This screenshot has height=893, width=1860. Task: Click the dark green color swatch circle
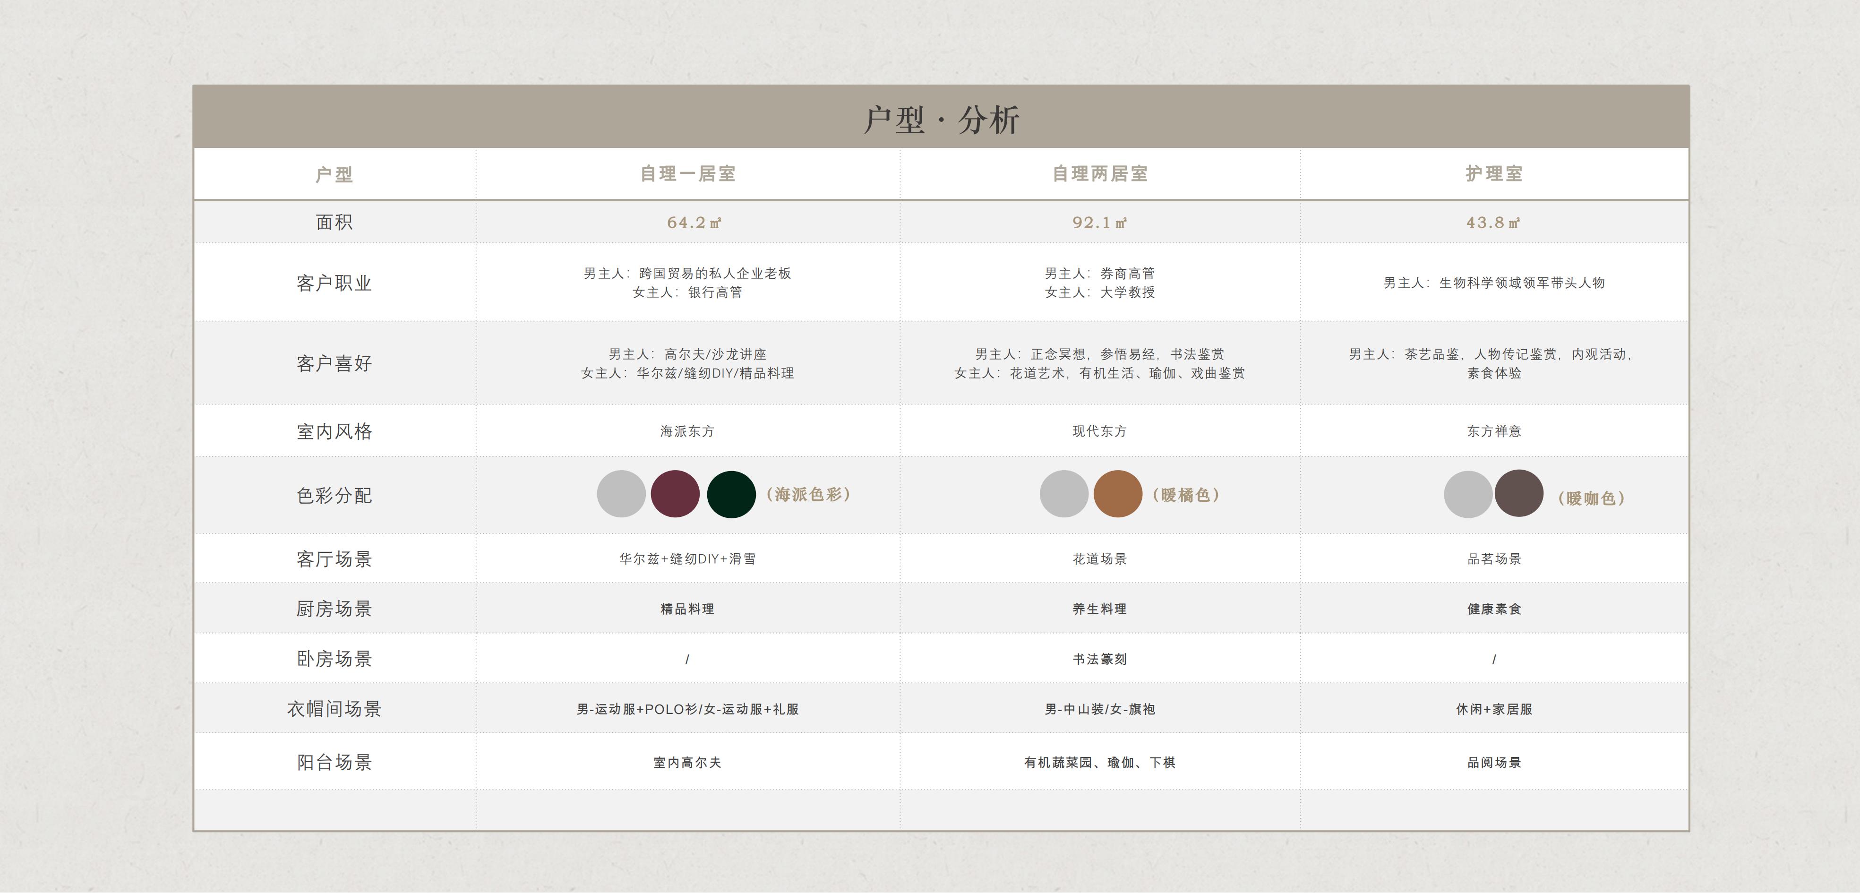(x=731, y=495)
